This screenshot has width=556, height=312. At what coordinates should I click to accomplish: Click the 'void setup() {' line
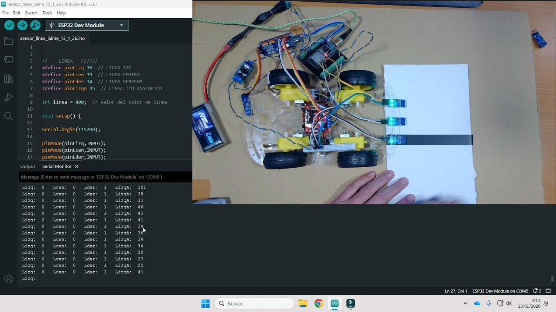(61, 116)
